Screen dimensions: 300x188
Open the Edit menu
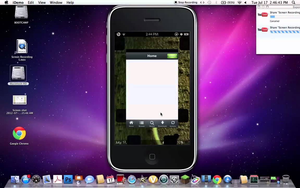(31, 3)
